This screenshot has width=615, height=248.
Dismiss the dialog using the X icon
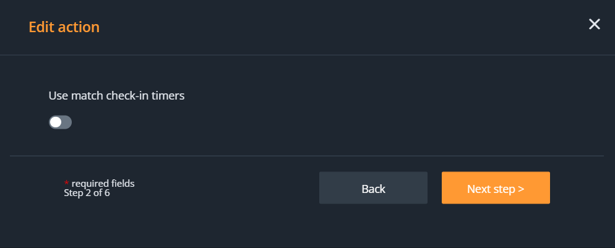click(594, 24)
